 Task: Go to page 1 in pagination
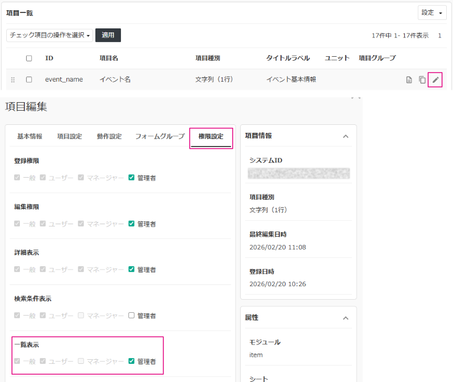point(439,36)
